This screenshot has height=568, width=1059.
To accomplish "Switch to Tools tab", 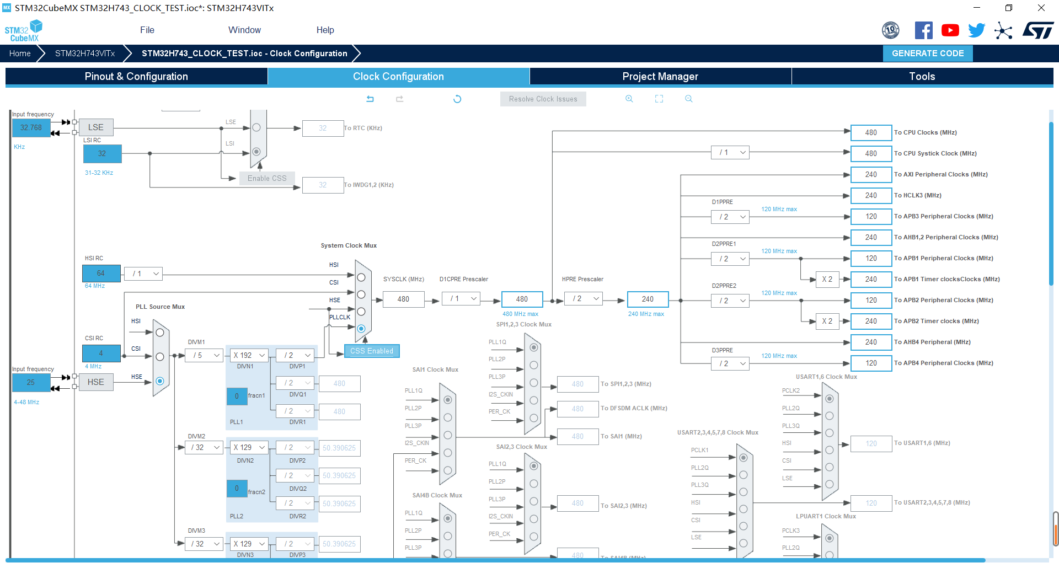I will point(922,77).
